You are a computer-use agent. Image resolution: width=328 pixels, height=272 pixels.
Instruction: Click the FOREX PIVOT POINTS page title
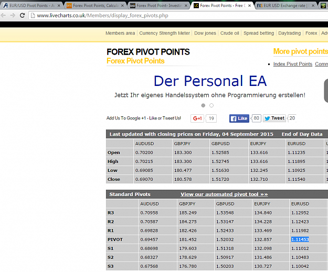148,52
